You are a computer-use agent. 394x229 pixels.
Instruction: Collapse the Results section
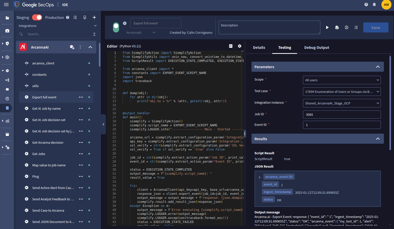[378, 139]
